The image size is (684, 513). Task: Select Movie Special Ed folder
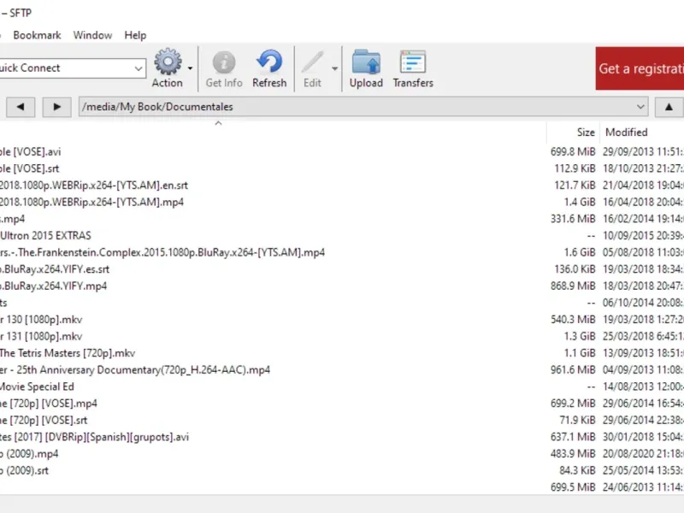tap(37, 386)
